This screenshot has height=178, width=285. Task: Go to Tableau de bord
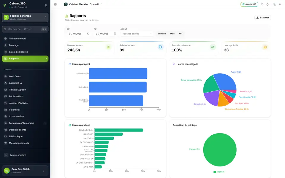click(25, 39)
